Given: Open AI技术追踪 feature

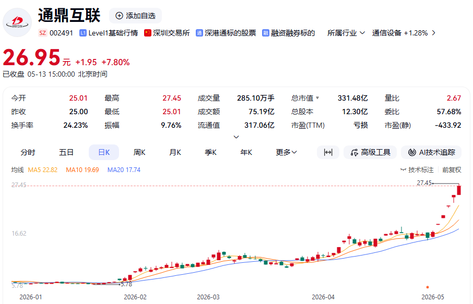Looking at the screenshot, I should [431, 152].
